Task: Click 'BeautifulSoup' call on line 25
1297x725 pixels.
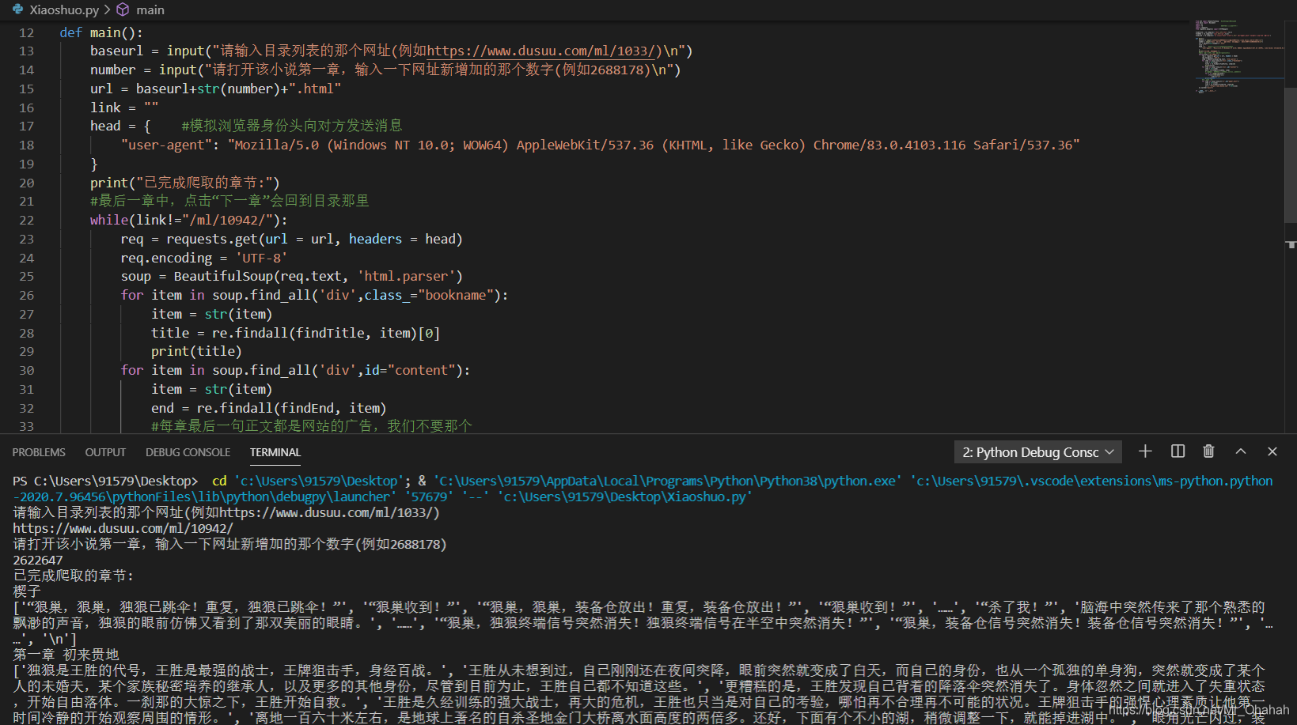Action: [x=223, y=276]
